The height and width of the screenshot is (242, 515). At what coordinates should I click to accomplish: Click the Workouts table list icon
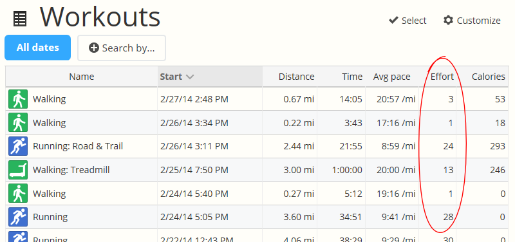[20, 19]
